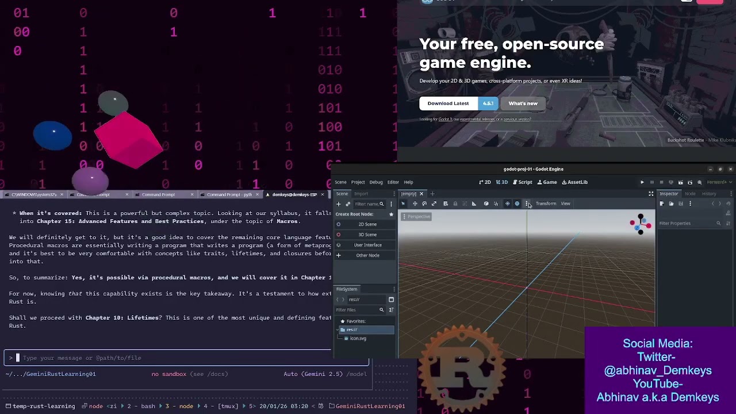This screenshot has width=736, height=414.
Task: Open the Debug menu in Godot
Action: click(376, 182)
